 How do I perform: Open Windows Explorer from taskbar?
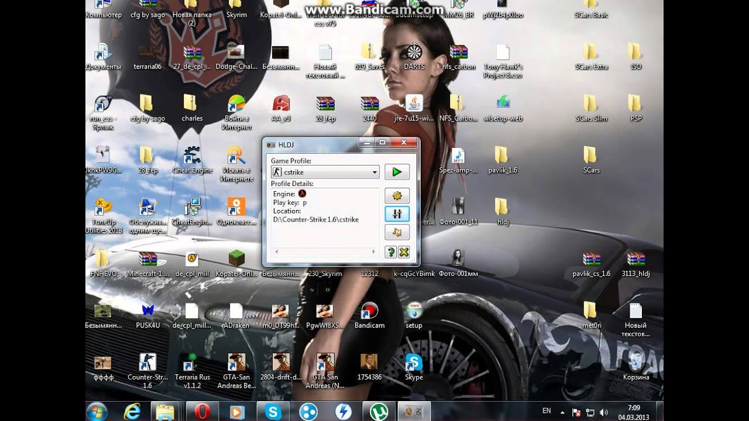coord(167,412)
